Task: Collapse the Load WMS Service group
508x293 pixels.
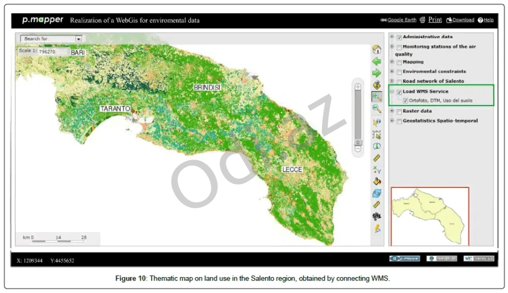Action: tap(392, 92)
